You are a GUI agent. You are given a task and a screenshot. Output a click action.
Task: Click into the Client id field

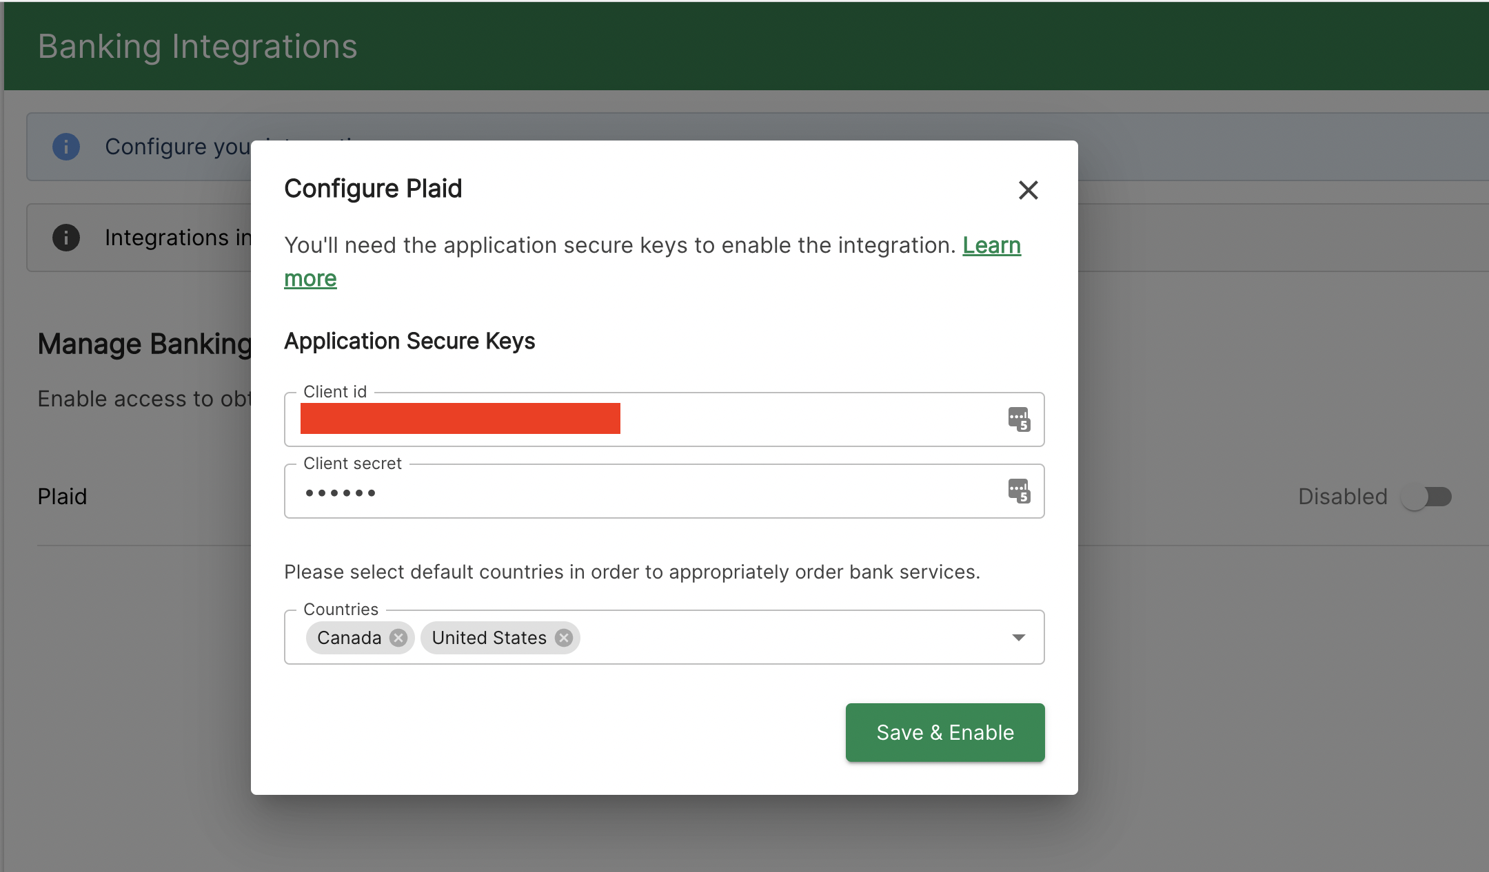(793, 419)
